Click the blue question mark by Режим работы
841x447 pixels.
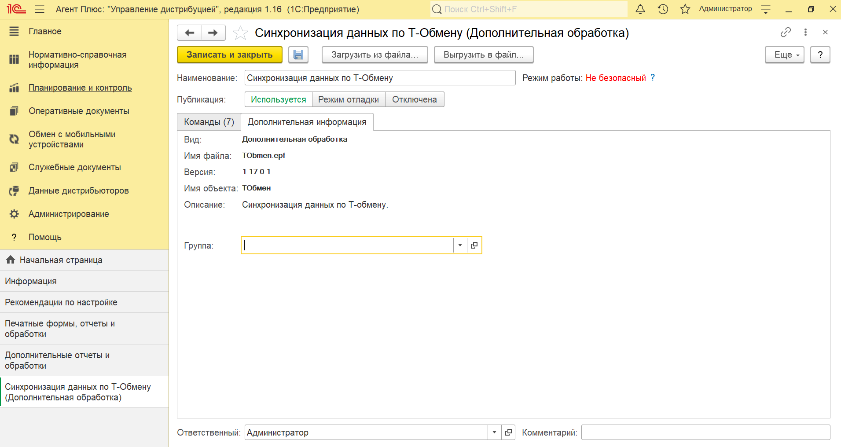coord(653,77)
